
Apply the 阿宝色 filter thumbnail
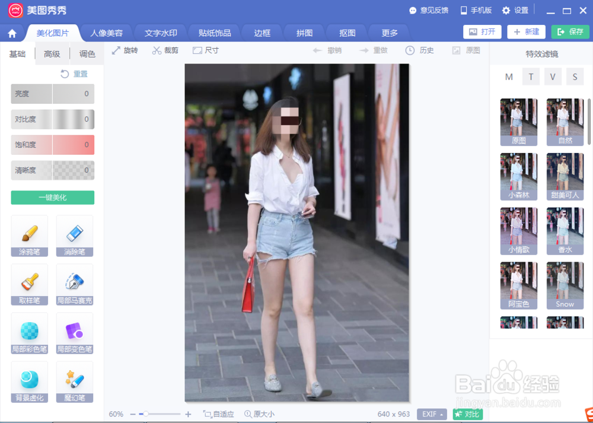pos(518,285)
